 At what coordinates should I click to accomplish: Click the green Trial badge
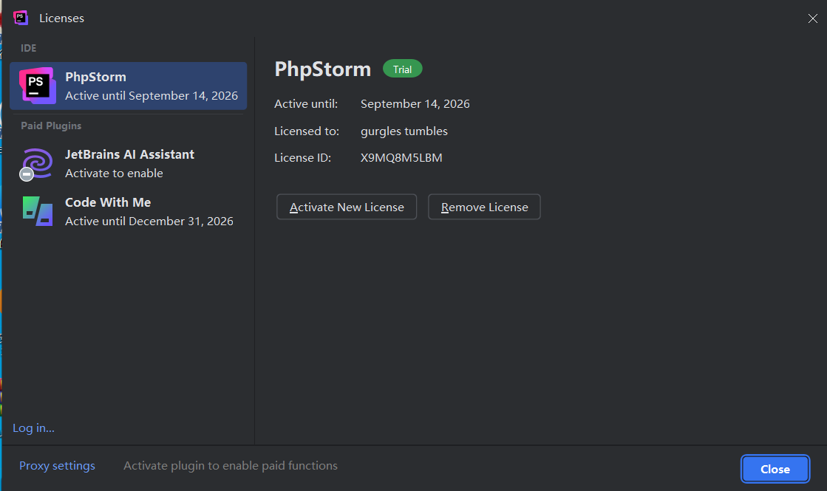click(403, 69)
